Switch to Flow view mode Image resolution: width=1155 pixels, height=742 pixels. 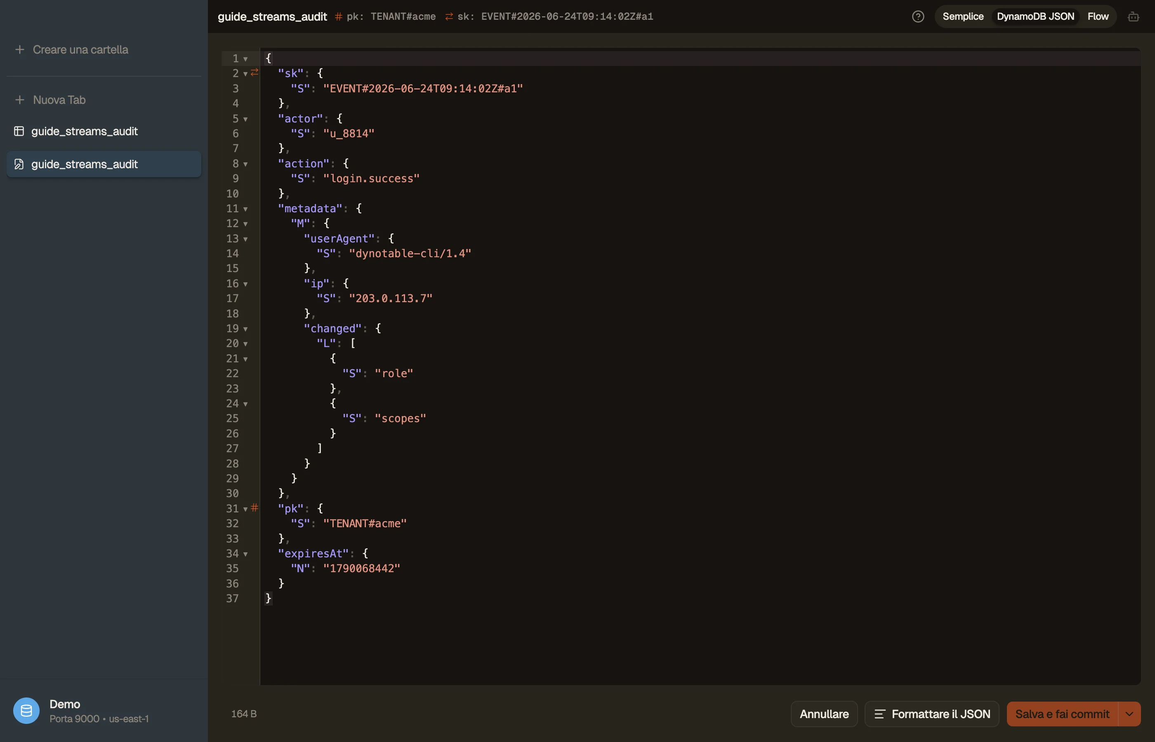(1098, 16)
